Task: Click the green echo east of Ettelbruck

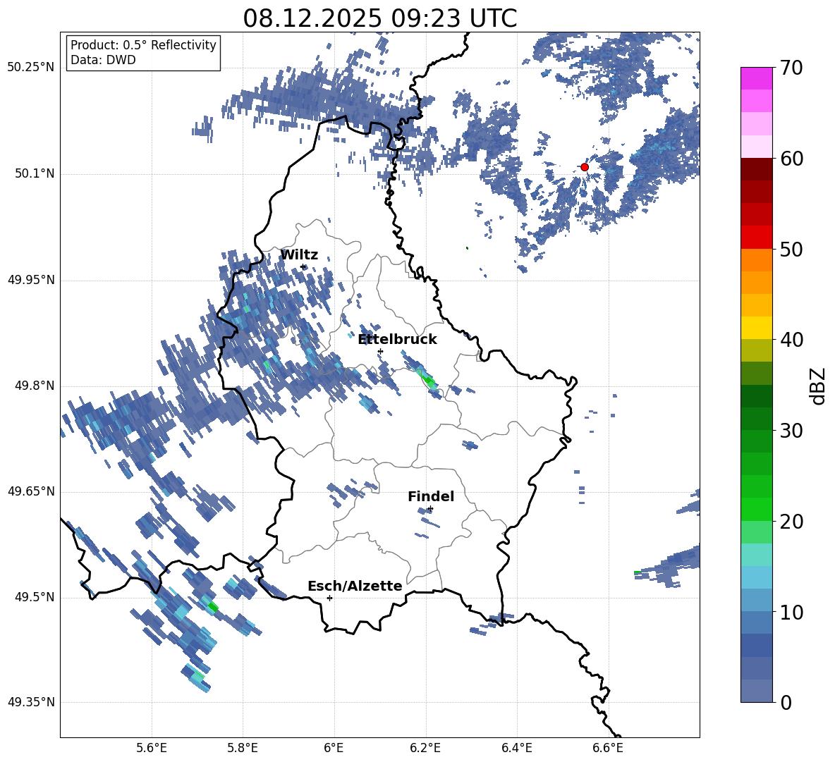Action: pos(429,381)
